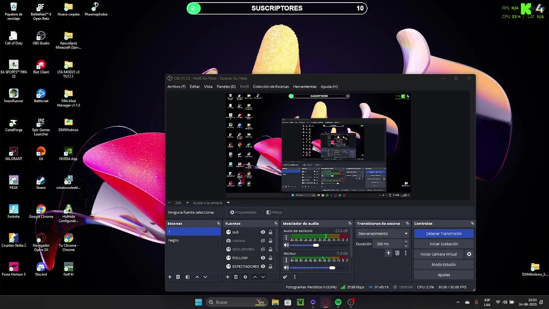
Task: Select the negro scene
Action: tap(193, 240)
